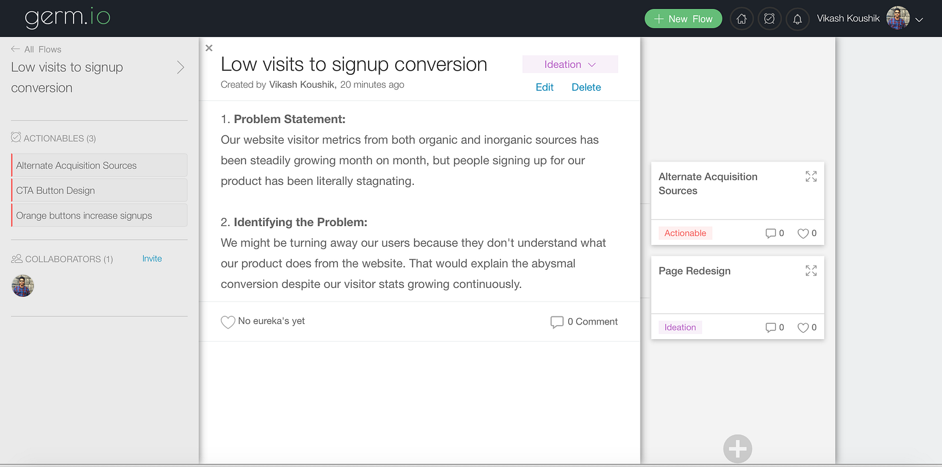Click the Invite collaborators link
This screenshot has width=942, height=467.
pyautogui.click(x=152, y=259)
